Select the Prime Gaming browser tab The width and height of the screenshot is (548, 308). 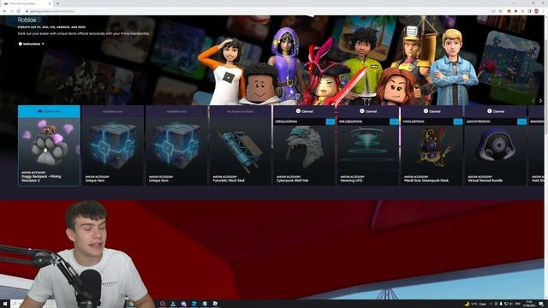click(27, 3)
